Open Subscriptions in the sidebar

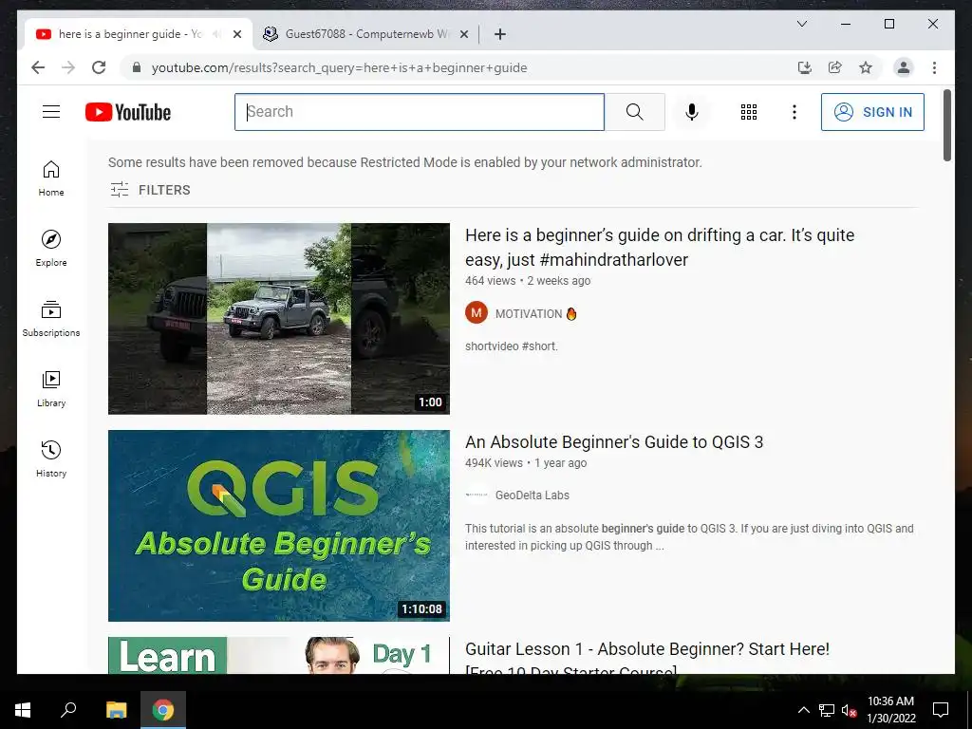[51, 319]
